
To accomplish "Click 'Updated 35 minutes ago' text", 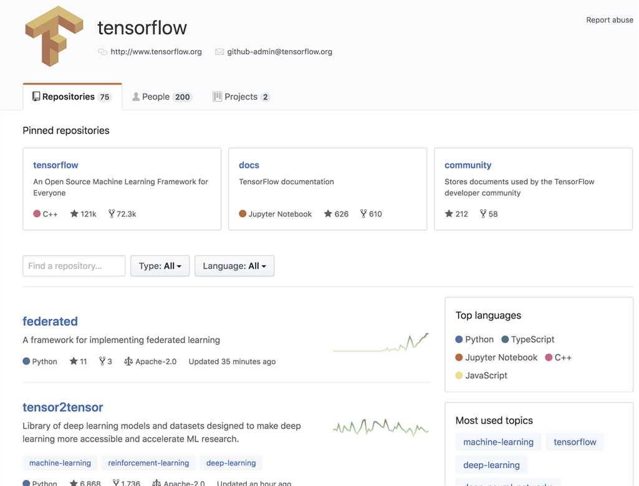I will click(x=232, y=361).
